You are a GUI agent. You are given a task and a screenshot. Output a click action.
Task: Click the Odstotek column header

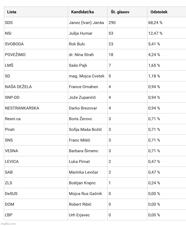(x=159, y=12)
